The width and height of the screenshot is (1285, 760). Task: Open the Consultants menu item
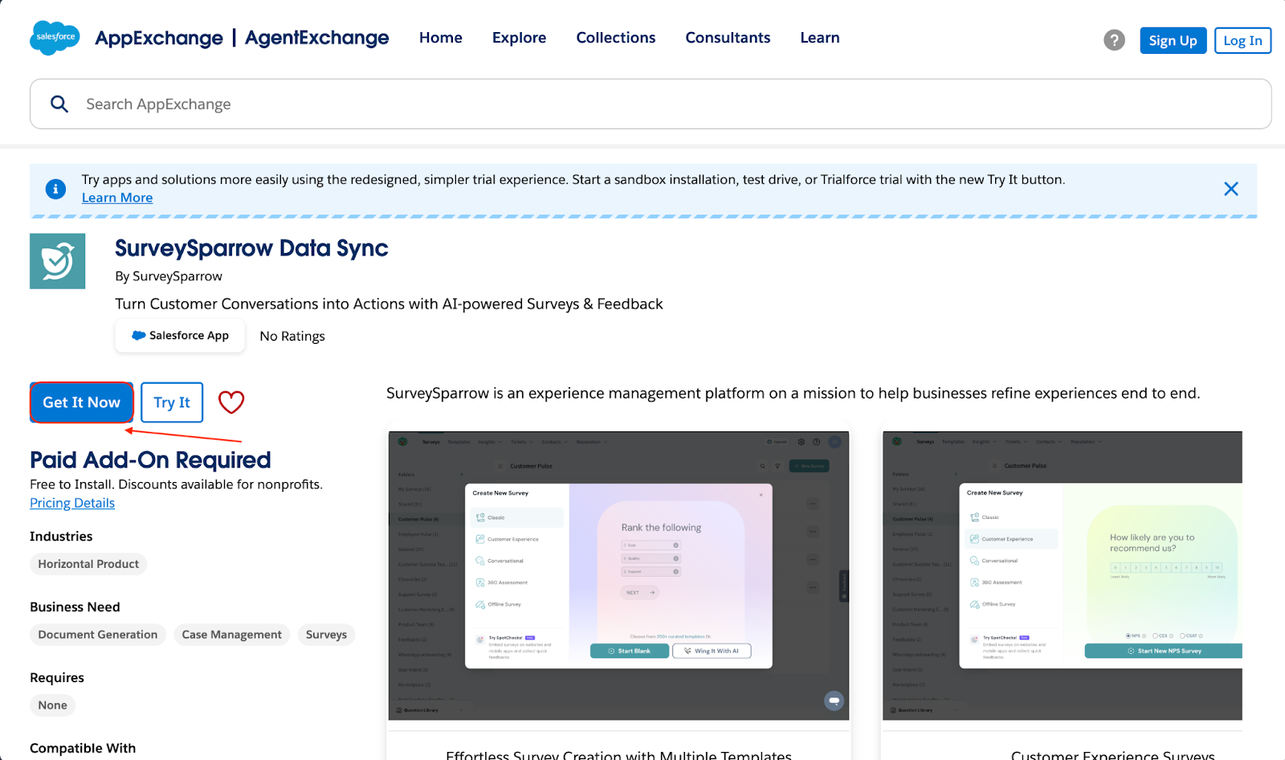pos(728,38)
